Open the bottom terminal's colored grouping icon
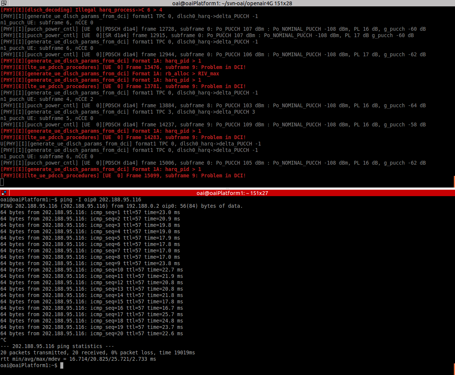Screen dimensions: 455x375 point(4,193)
